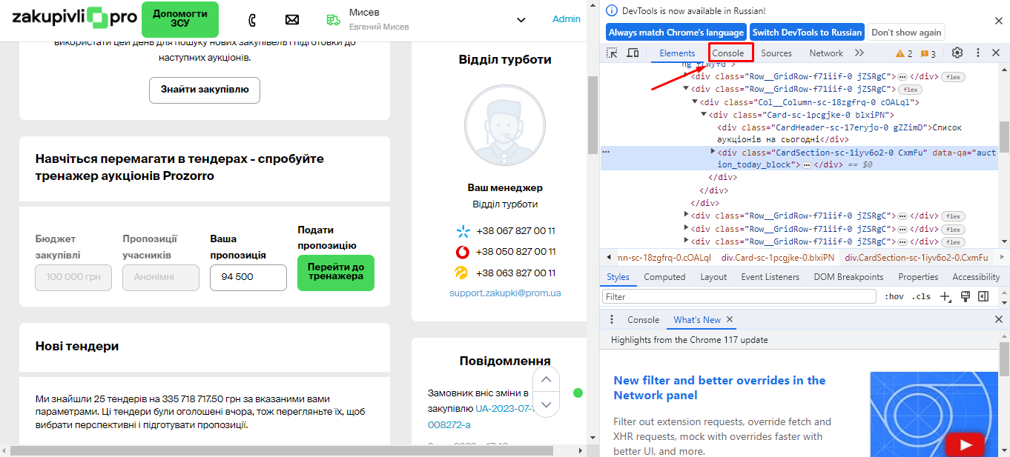Click the Switch DevTools to Russian button
Viewport: 1010px width, 457px height.
[x=807, y=33]
